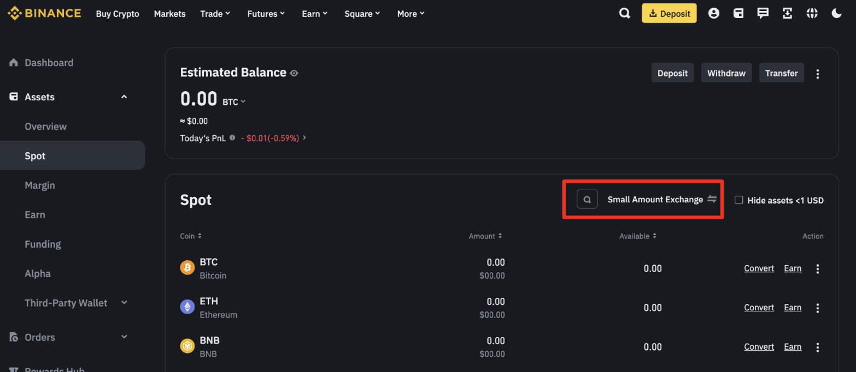Hide estimated balance using the eye icon

294,73
